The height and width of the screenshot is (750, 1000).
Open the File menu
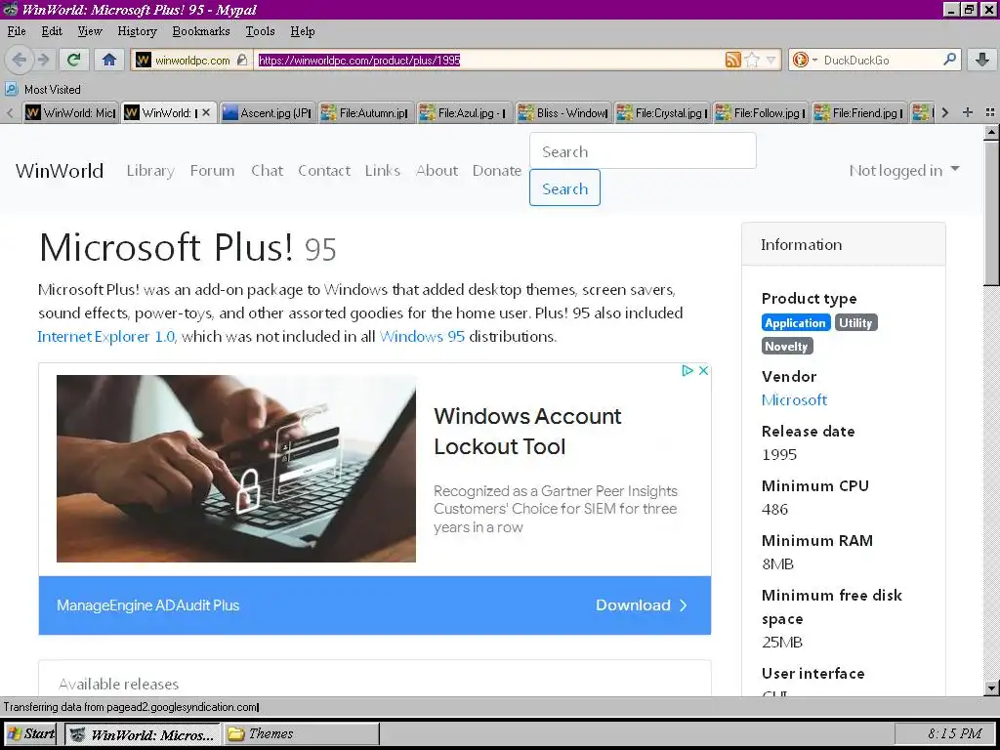coord(17,31)
